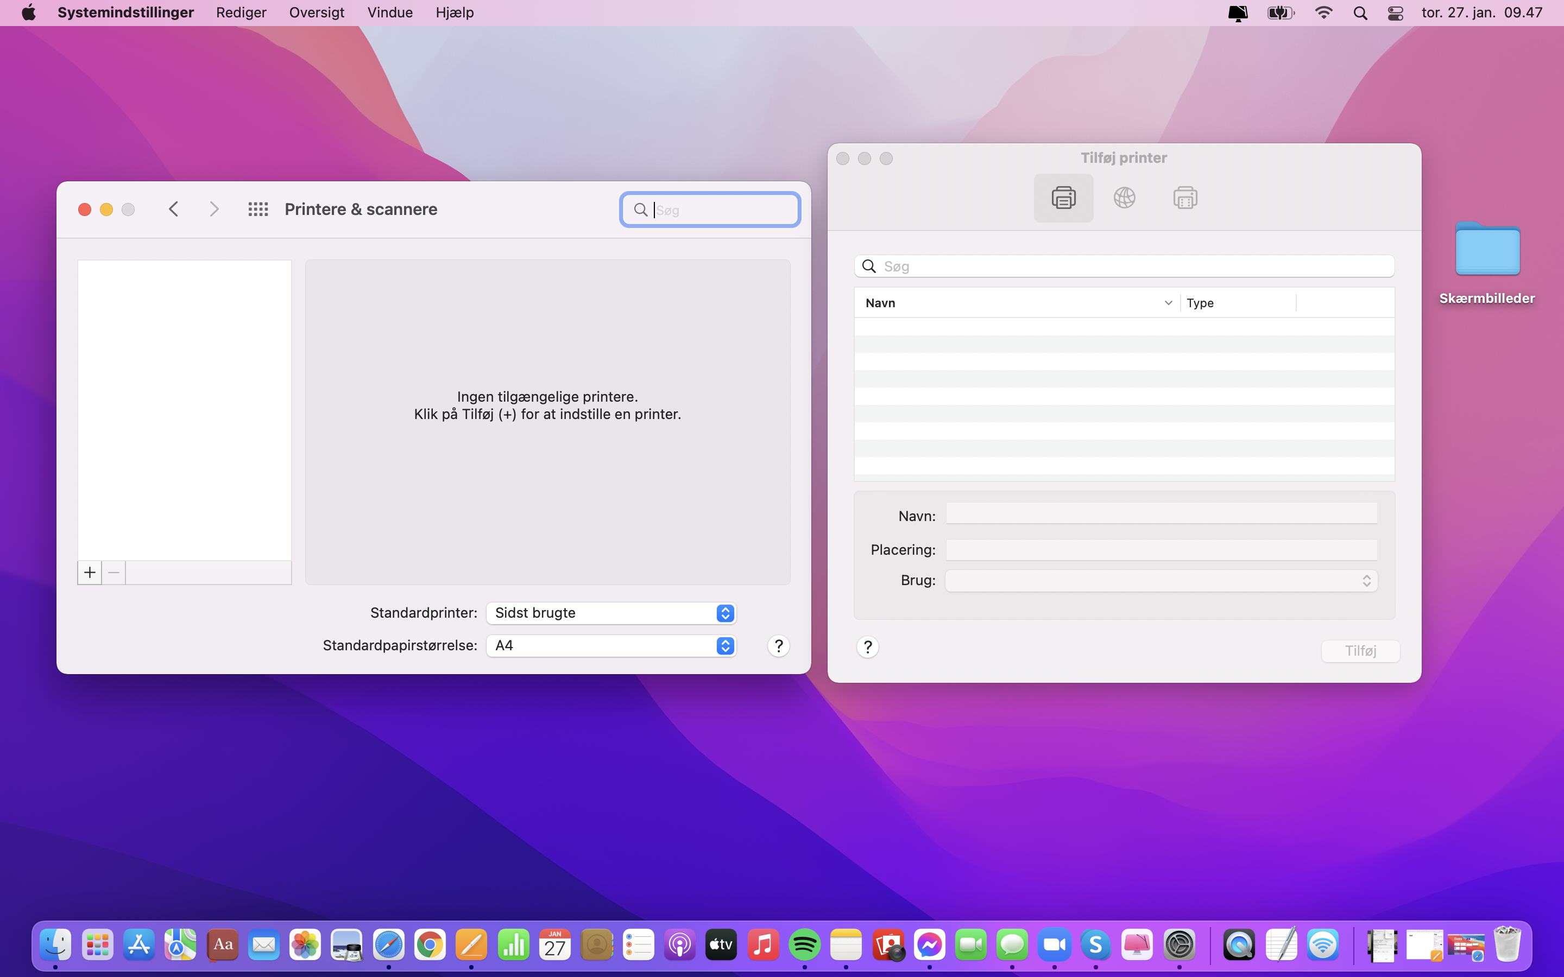1564x977 pixels.
Task: Select the IP printer globe tab
Action: tap(1124, 198)
